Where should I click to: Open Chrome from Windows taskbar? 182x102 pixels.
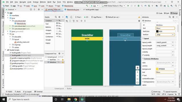76,99
